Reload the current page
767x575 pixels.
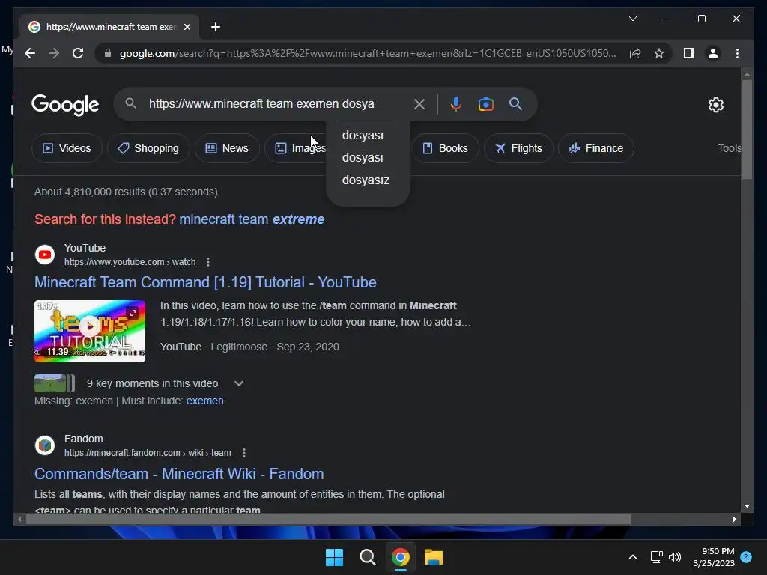(78, 53)
